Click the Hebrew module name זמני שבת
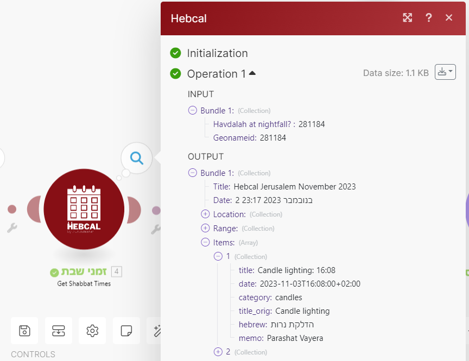The height and width of the screenshot is (361, 469). pyautogui.click(x=84, y=271)
